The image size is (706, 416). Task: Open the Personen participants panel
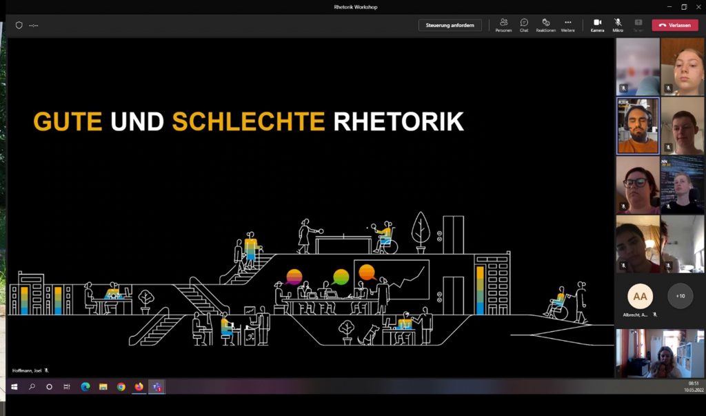click(503, 25)
